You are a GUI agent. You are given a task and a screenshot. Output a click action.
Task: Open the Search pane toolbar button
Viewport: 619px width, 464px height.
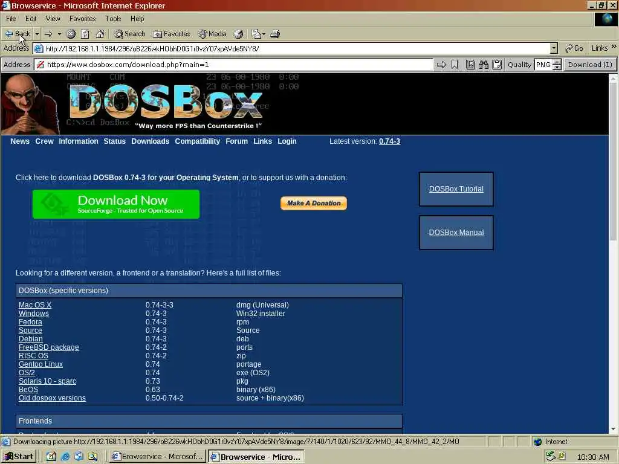tap(129, 34)
